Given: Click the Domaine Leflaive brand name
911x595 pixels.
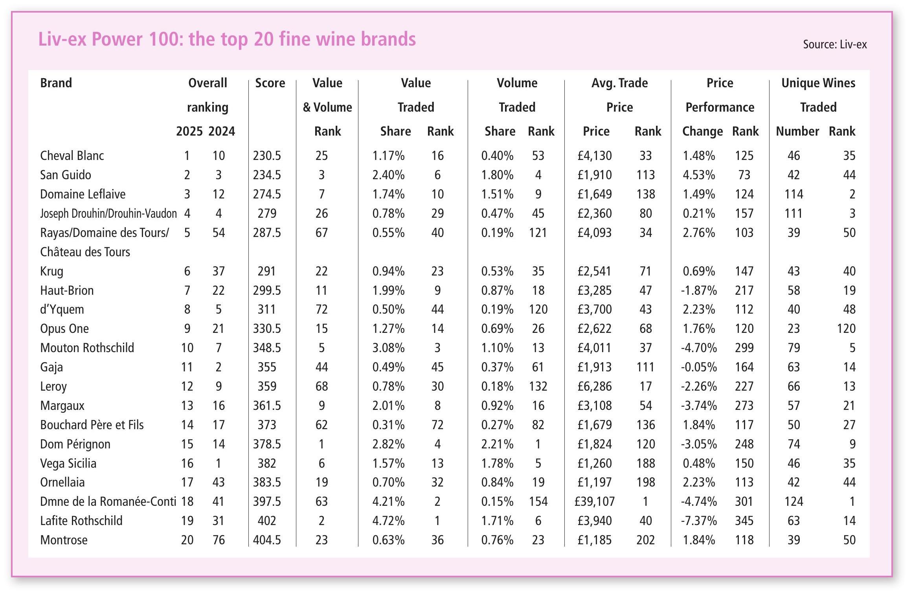Looking at the screenshot, I should click(83, 194).
